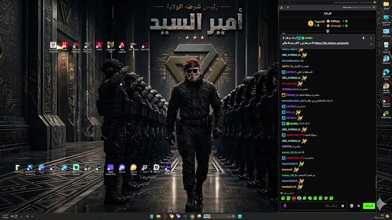
Task: Click EMAN2_0 username in chat
Action: (x=292, y=95)
